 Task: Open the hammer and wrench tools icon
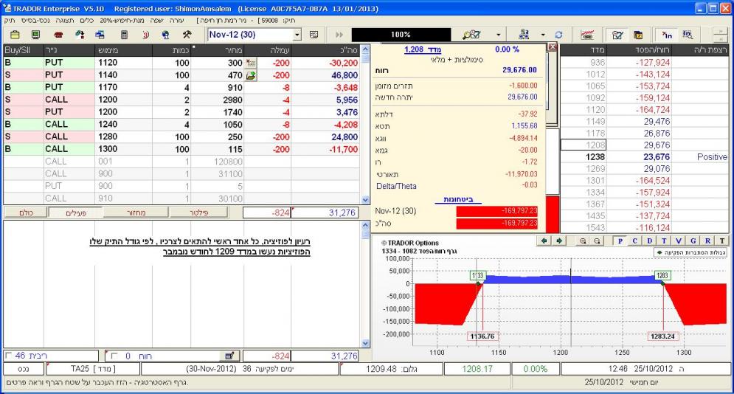pos(187,35)
